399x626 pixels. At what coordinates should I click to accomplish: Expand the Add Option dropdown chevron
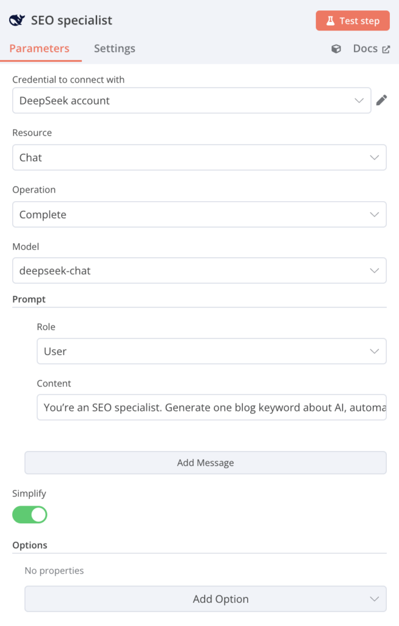(x=374, y=598)
